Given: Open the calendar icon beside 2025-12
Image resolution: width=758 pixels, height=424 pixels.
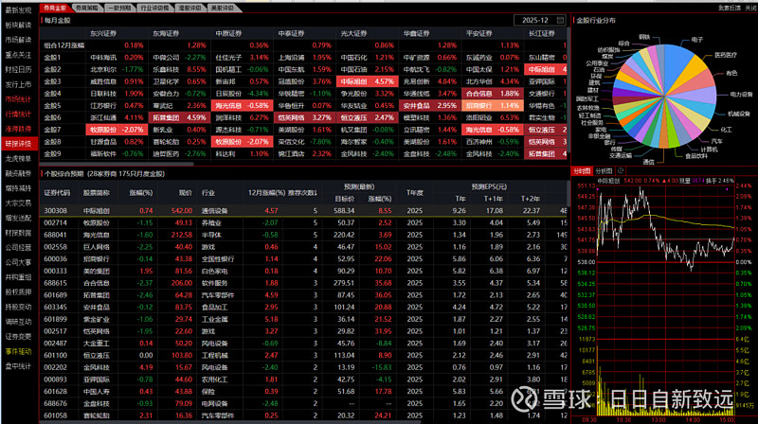Looking at the screenshot, I should (x=560, y=20).
